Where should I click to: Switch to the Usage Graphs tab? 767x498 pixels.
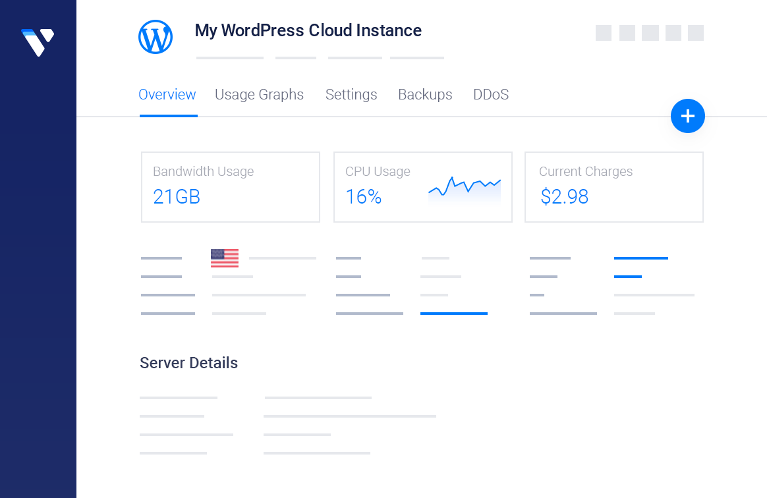pos(259,95)
